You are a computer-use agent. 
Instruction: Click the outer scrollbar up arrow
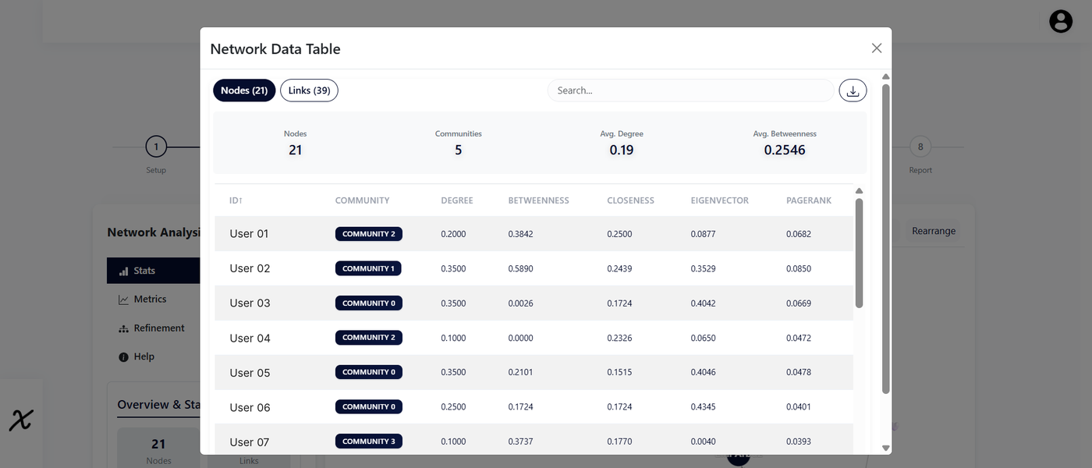tap(886, 76)
